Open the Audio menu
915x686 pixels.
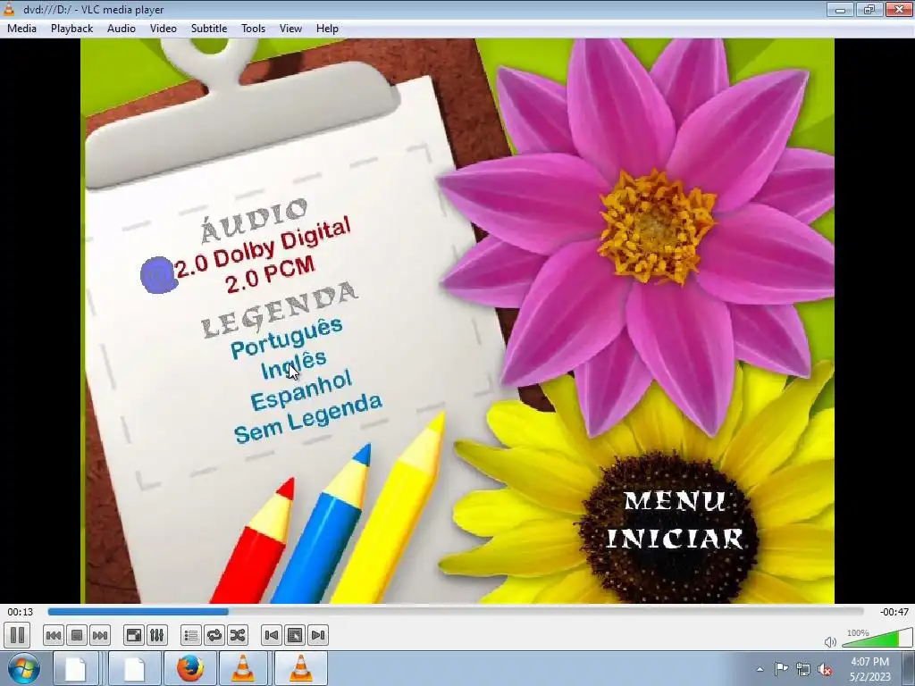pos(122,29)
